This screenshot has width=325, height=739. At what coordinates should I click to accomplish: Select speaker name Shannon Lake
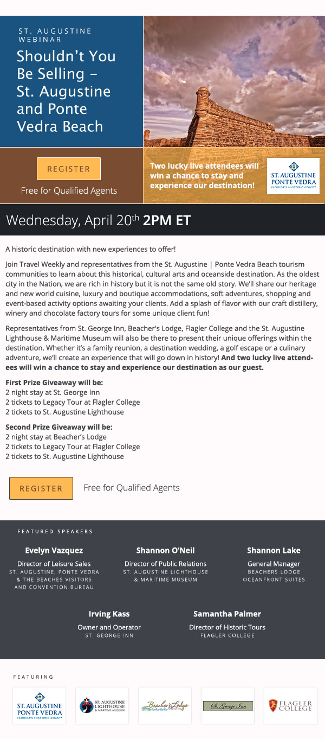point(274,550)
